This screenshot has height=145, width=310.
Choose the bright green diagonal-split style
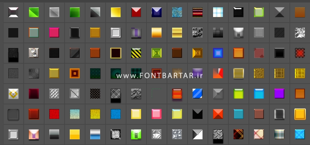click(x=34, y=12)
